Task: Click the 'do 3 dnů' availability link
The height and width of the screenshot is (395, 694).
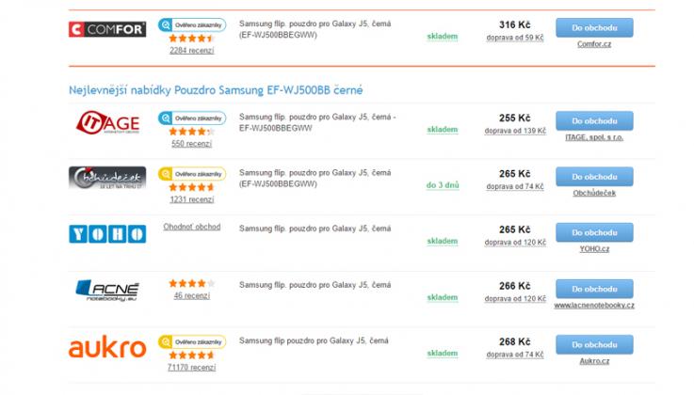Action: (443, 185)
